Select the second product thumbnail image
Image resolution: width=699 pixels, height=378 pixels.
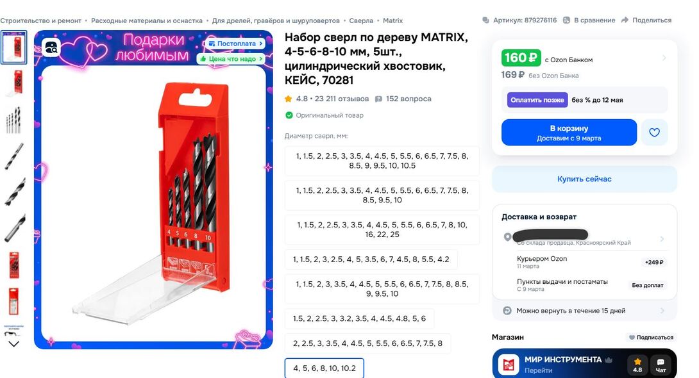pyautogui.click(x=14, y=83)
